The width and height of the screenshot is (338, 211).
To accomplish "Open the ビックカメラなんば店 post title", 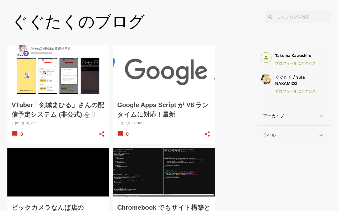I will (x=48, y=208).
